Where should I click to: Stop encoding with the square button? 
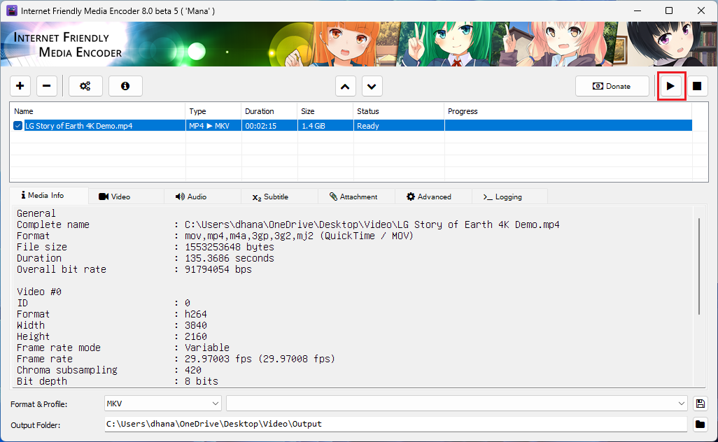point(697,86)
